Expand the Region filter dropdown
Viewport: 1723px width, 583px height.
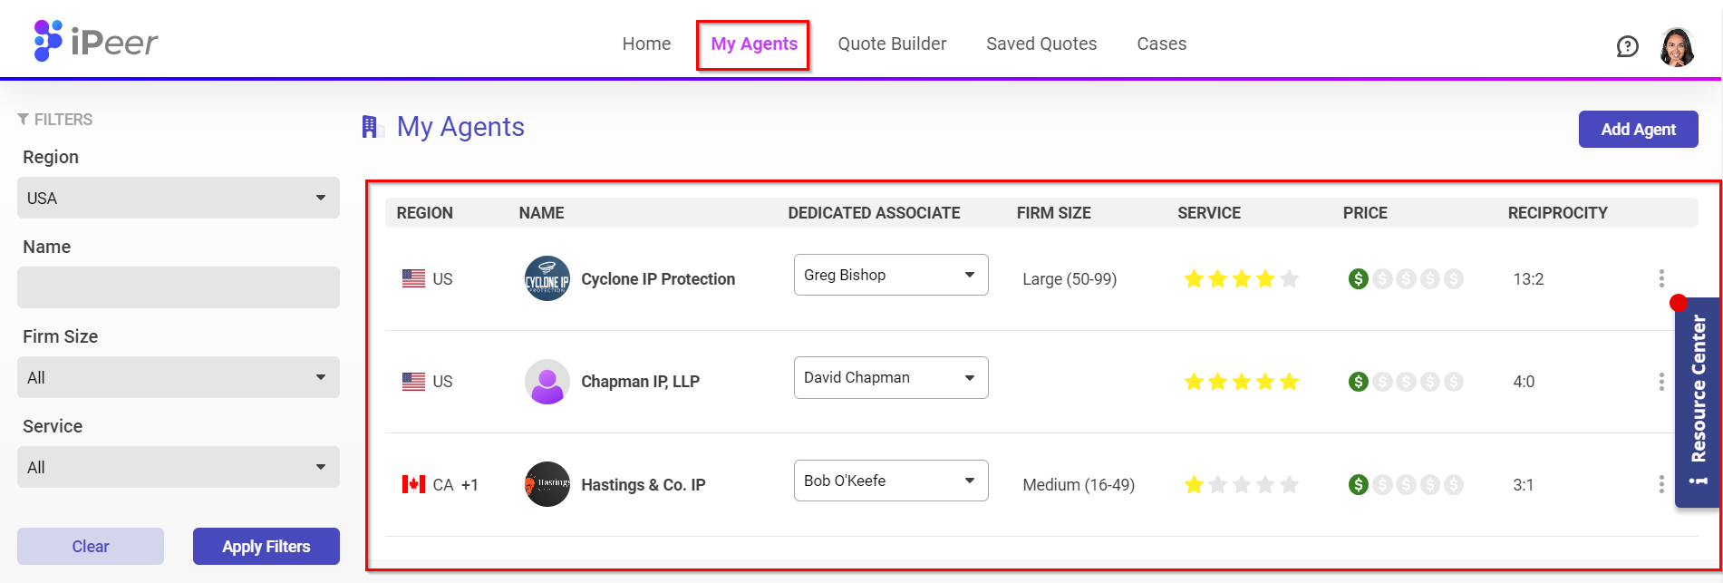click(178, 198)
